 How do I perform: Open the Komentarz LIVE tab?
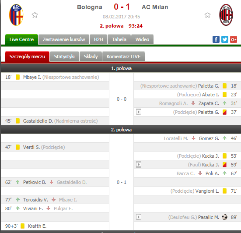(124, 56)
